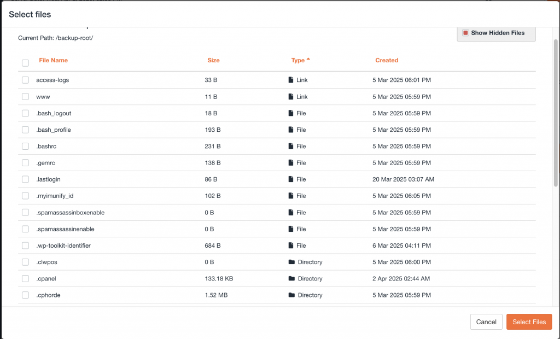Mark the .myimunify_id checkbox

tap(25, 196)
